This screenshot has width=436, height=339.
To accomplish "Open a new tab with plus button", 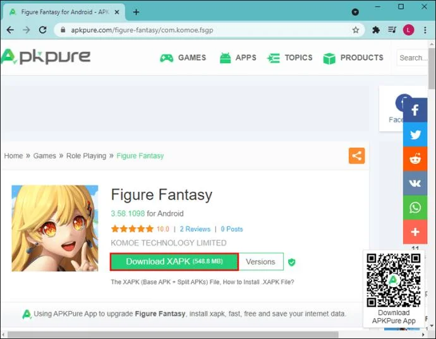I will (136, 12).
